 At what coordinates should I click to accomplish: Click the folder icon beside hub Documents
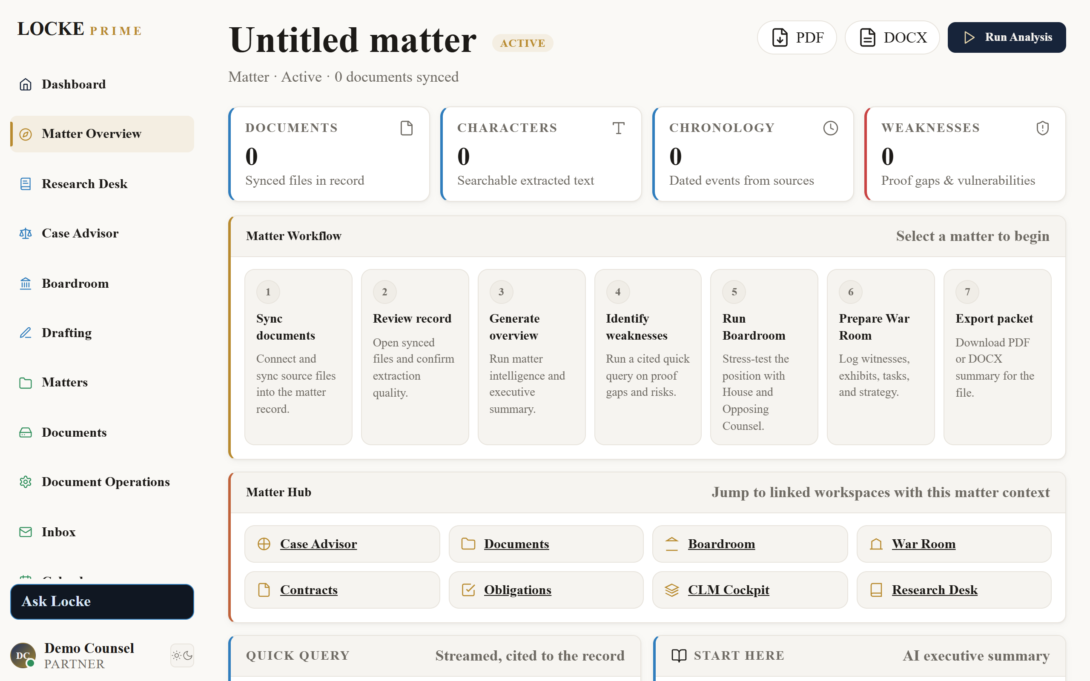[468, 544]
